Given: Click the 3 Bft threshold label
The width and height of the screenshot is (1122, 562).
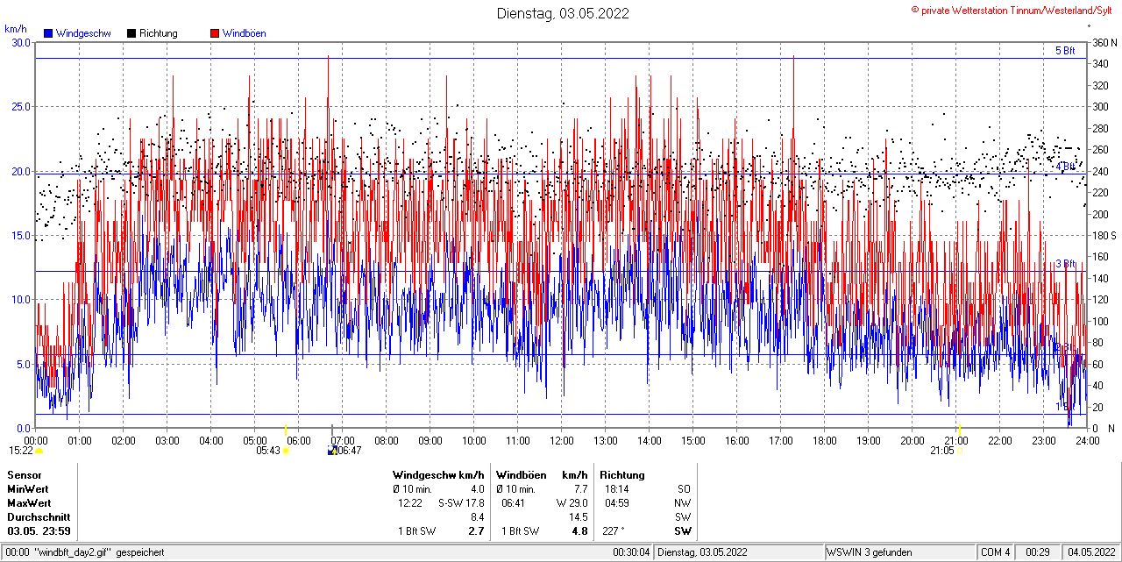Looking at the screenshot, I should [1064, 263].
